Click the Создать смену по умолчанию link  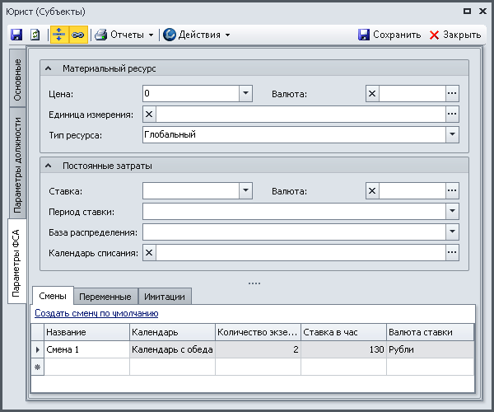click(x=96, y=313)
